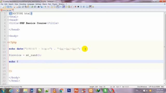Click the Save All toolbar icon
Viewport: 166px width, 93px height.
[x=11, y=7]
